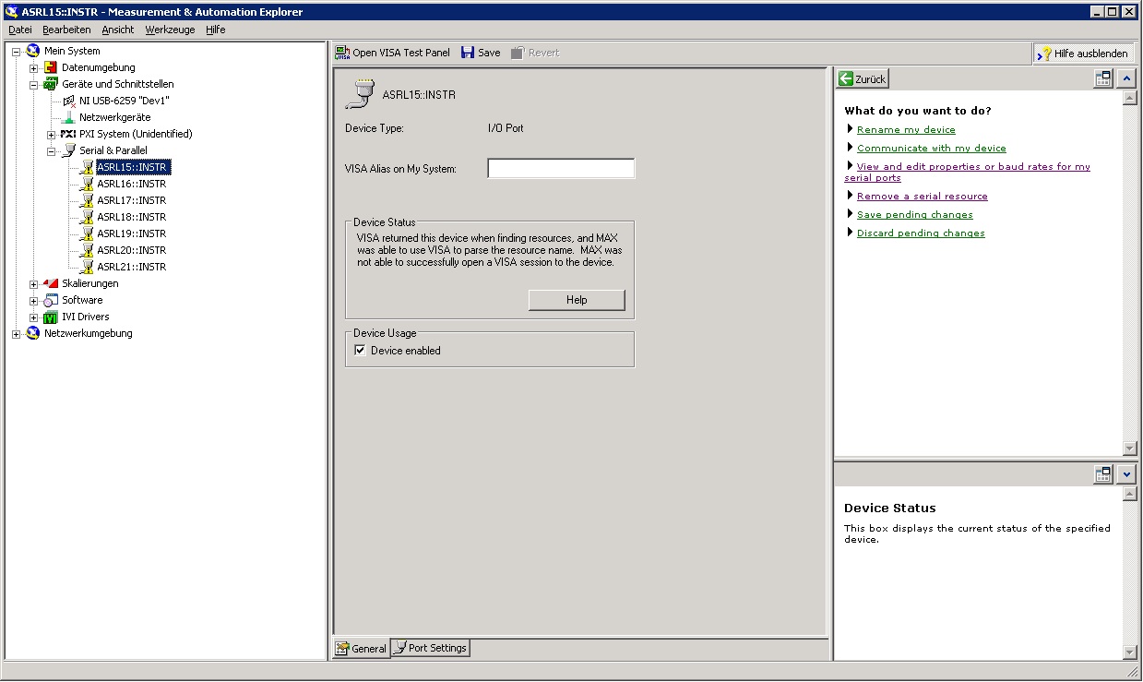Click the Netzwerkgeräte icon
The height and width of the screenshot is (682, 1143).
(69, 117)
